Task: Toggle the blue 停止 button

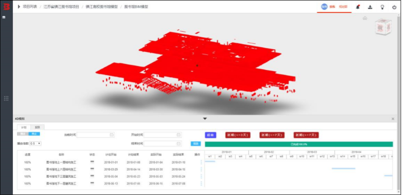Action: point(34,134)
